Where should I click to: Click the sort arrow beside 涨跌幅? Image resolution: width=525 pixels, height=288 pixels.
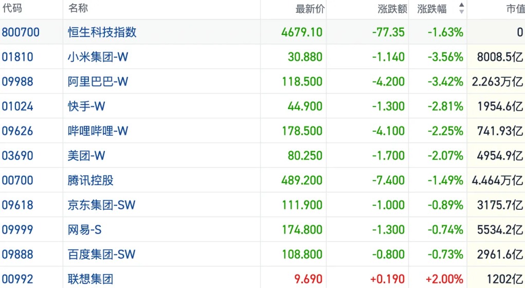point(461,8)
